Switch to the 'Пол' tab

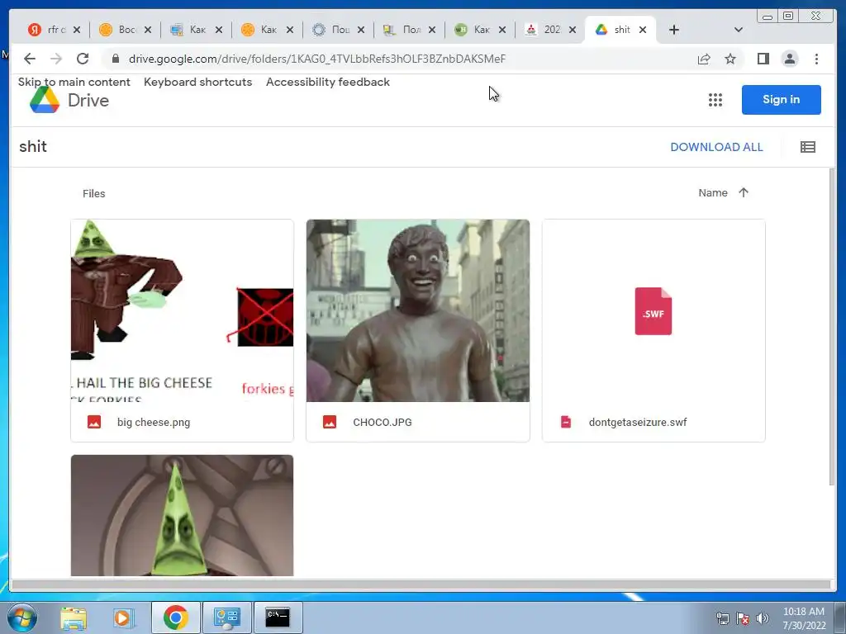tap(409, 30)
